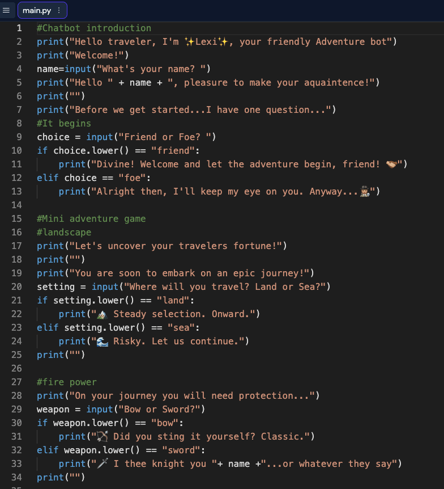
Task: Click line number 30 in gutter
Action: [16, 423]
